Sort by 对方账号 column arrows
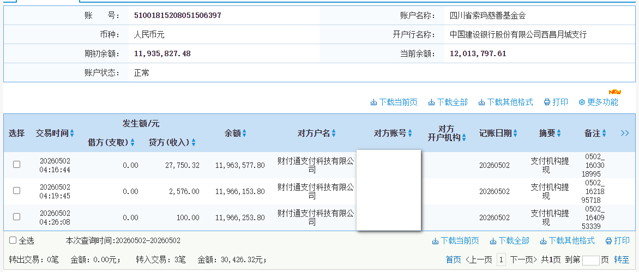639x272 pixels. 410,133
